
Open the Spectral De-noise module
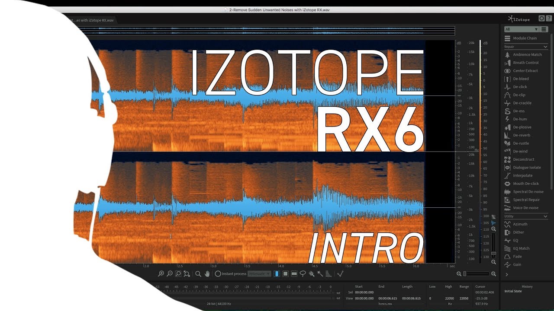tap(523, 192)
